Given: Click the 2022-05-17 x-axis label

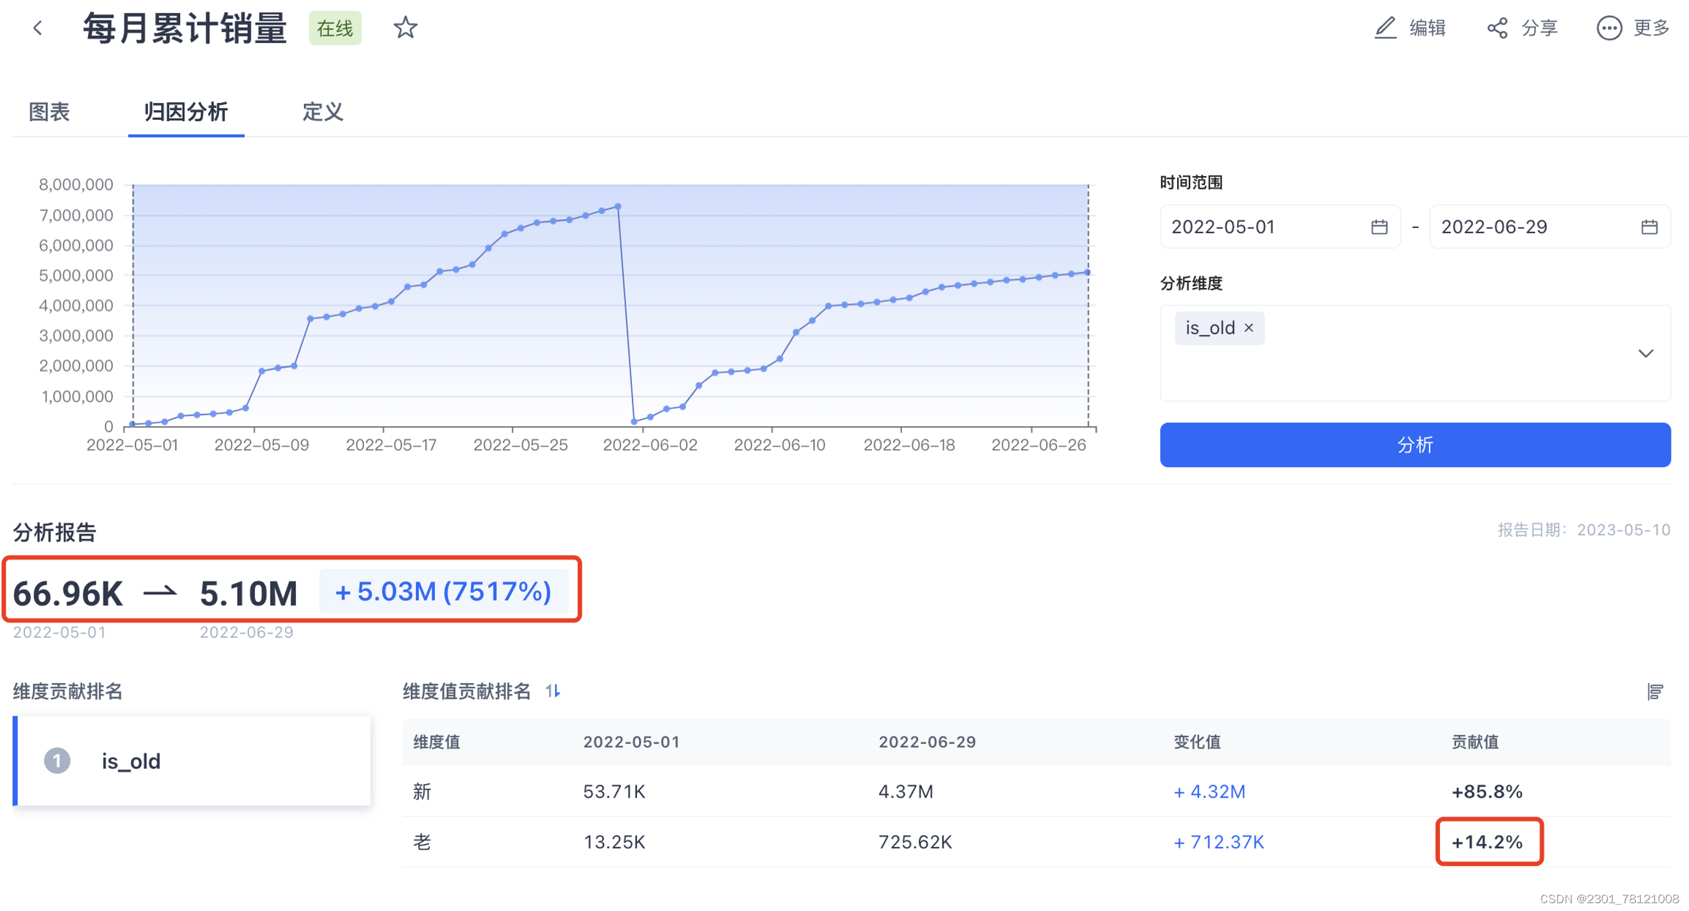Looking at the screenshot, I should tap(391, 444).
